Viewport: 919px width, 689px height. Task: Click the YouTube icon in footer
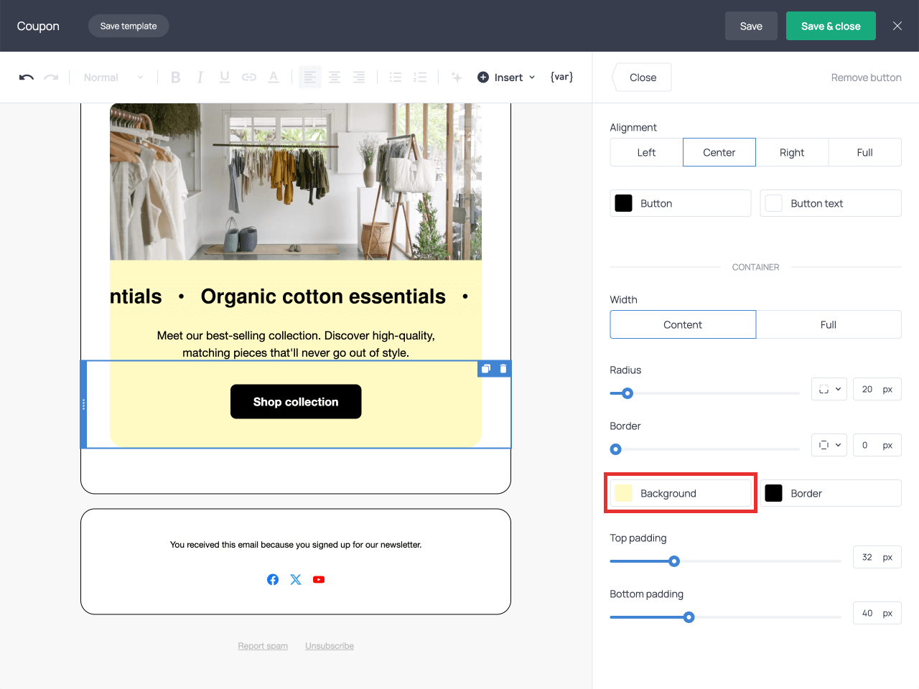319,579
